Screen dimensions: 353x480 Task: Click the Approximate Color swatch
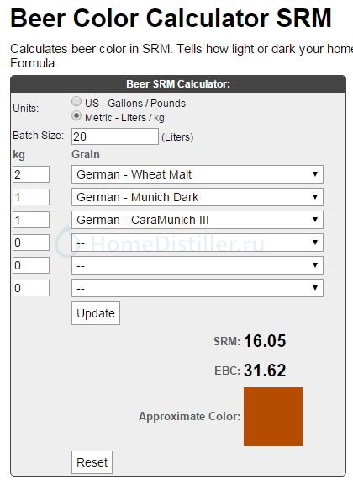273,417
